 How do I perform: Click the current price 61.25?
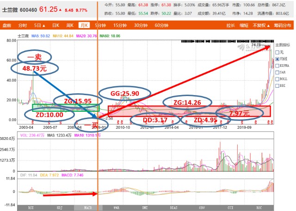pyautogui.click(x=48, y=9)
